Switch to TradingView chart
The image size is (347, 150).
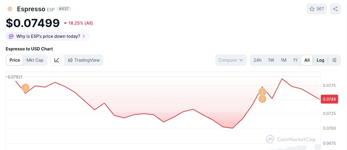pos(84,60)
